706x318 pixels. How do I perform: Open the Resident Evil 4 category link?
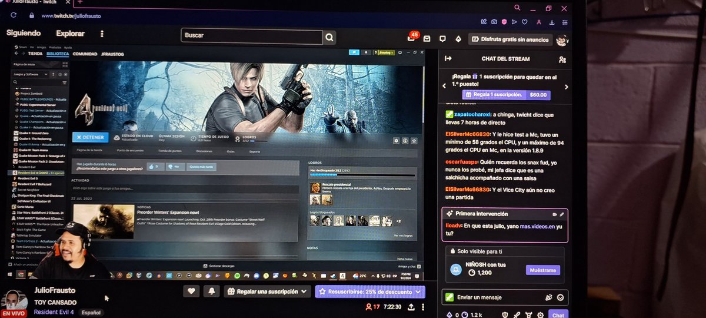(x=54, y=312)
